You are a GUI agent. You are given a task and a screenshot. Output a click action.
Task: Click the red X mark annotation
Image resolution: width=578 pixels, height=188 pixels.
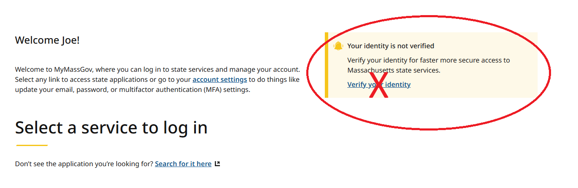click(x=379, y=84)
